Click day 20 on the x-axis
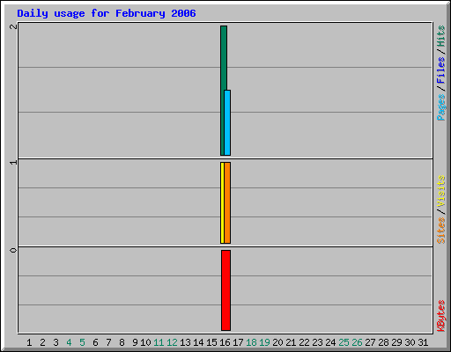This screenshot has width=451, height=352. (277, 342)
